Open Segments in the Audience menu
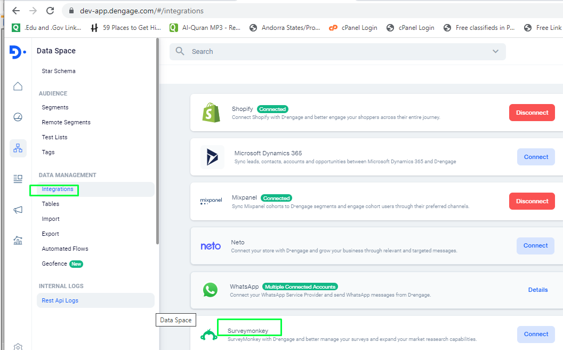The width and height of the screenshot is (563, 350). (55, 107)
